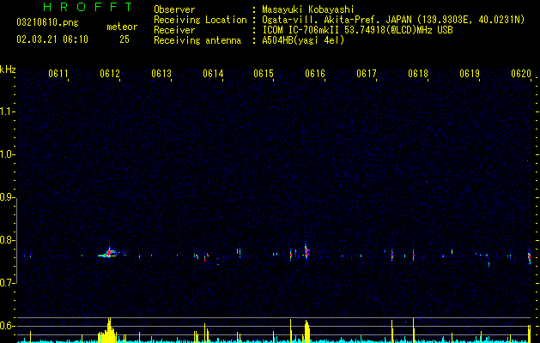
Task: Click the 0.8 kHz axis label
Action: pyautogui.click(x=7, y=240)
